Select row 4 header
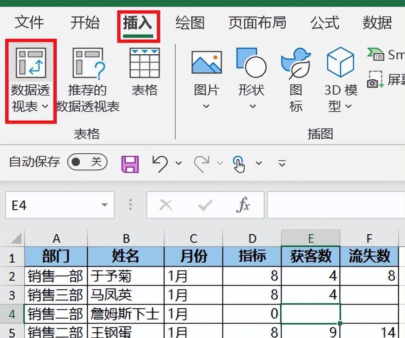 coord(12,314)
